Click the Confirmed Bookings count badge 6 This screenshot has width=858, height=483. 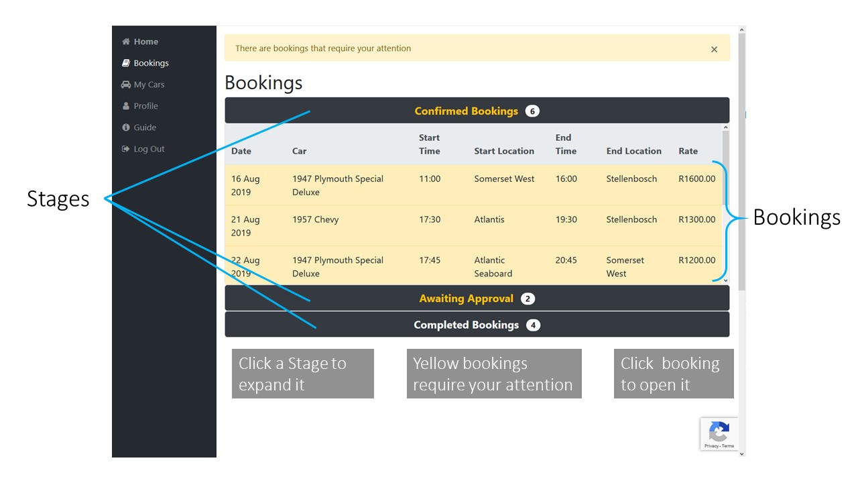coord(532,111)
